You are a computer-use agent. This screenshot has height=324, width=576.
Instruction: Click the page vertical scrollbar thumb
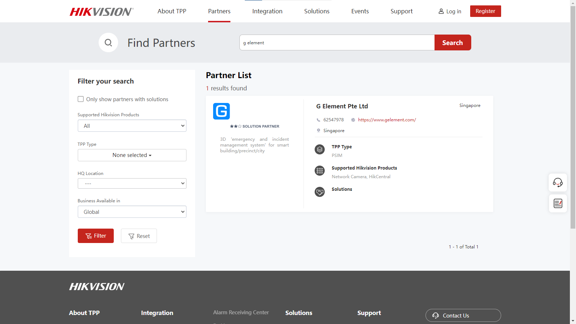click(x=573, y=117)
